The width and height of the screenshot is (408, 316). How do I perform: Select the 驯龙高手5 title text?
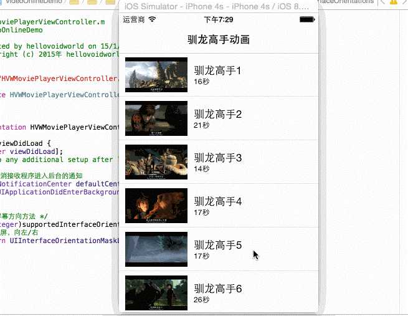click(218, 245)
